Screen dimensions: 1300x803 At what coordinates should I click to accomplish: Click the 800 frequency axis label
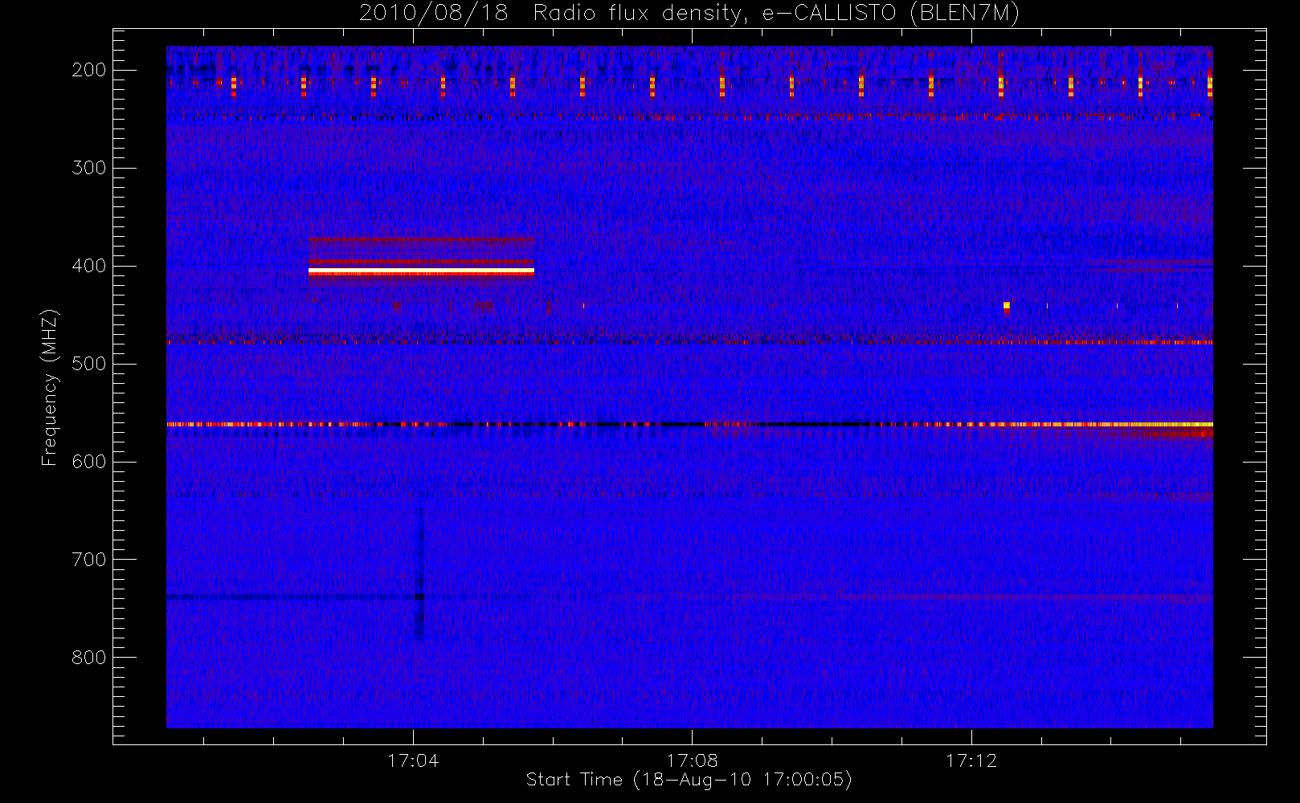(88, 658)
